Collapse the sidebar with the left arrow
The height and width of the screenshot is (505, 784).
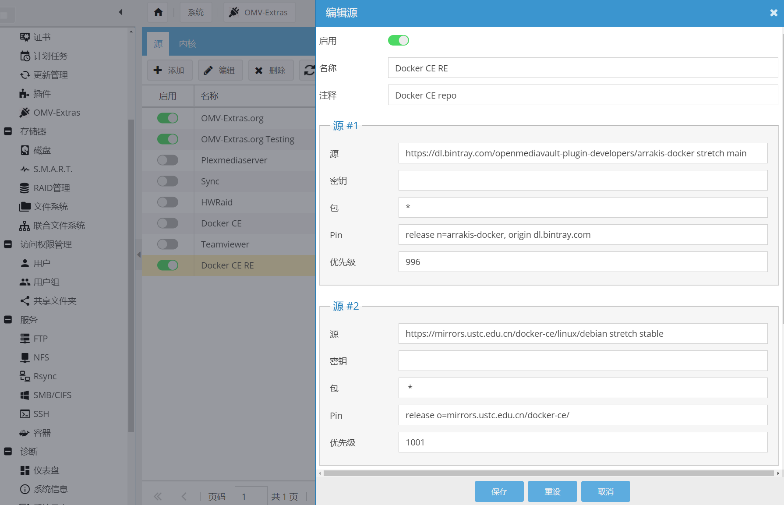click(120, 12)
